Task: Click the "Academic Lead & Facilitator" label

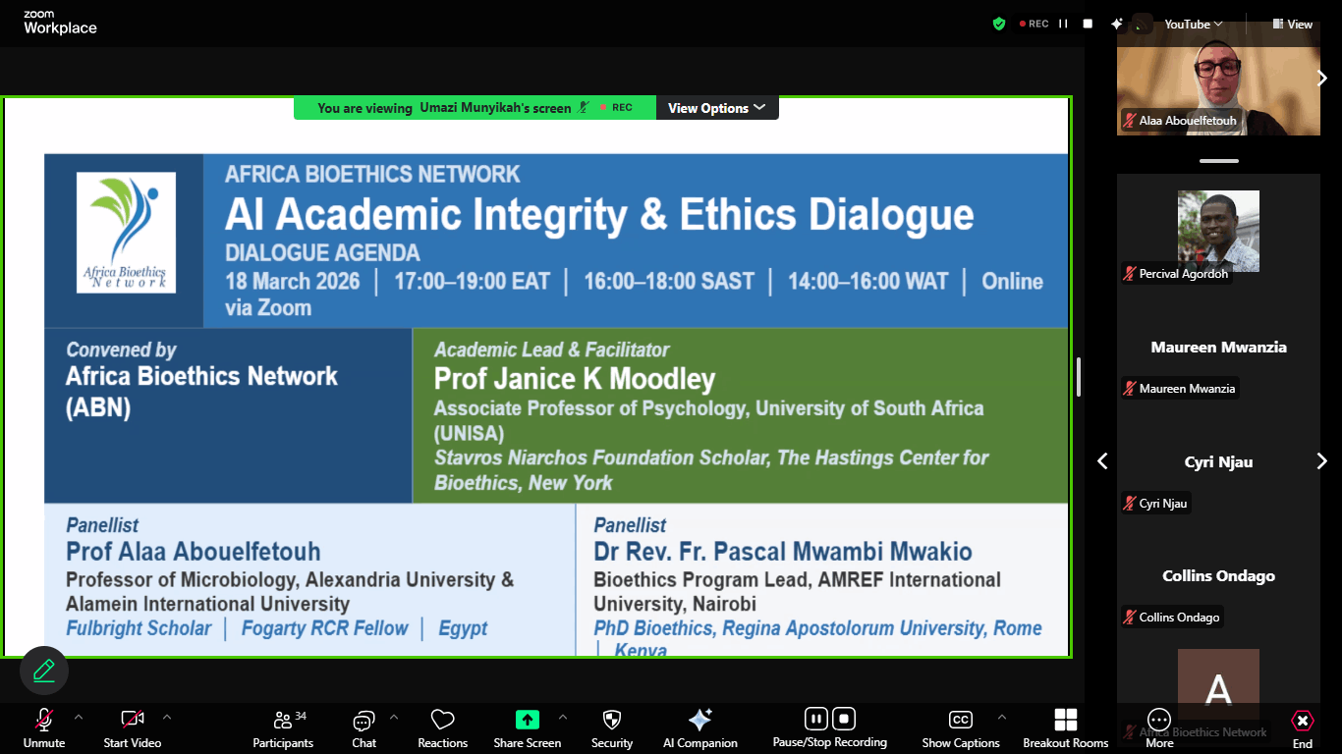Action: click(x=552, y=350)
